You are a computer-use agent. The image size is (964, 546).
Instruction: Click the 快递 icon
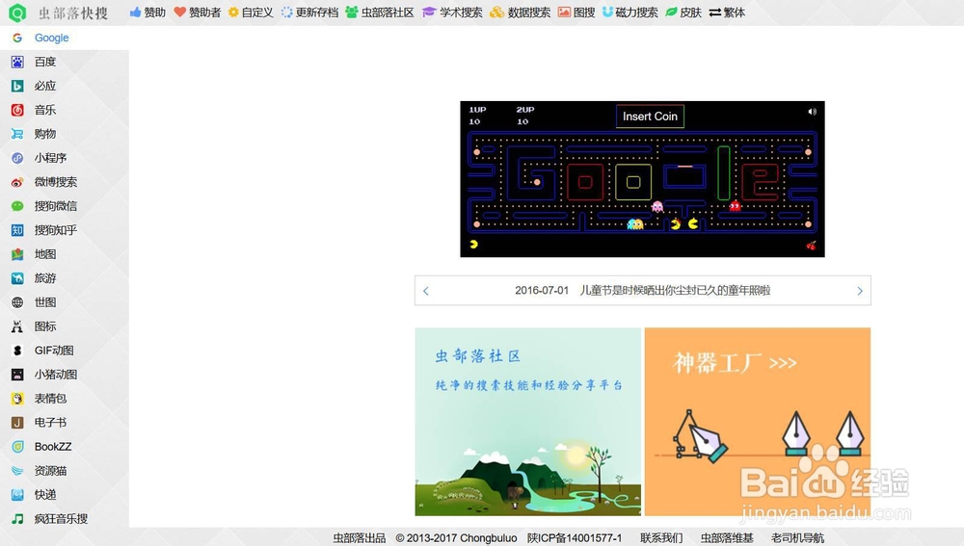pos(17,495)
